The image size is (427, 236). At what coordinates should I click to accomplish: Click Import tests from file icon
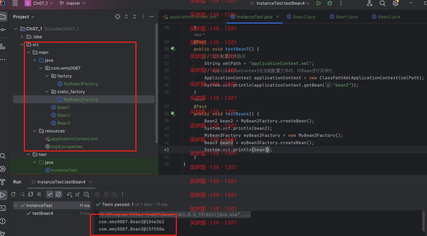point(78,194)
